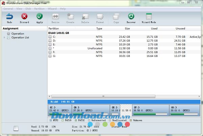
Task: Click the FAT16 legend color box
Action: click(63, 120)
